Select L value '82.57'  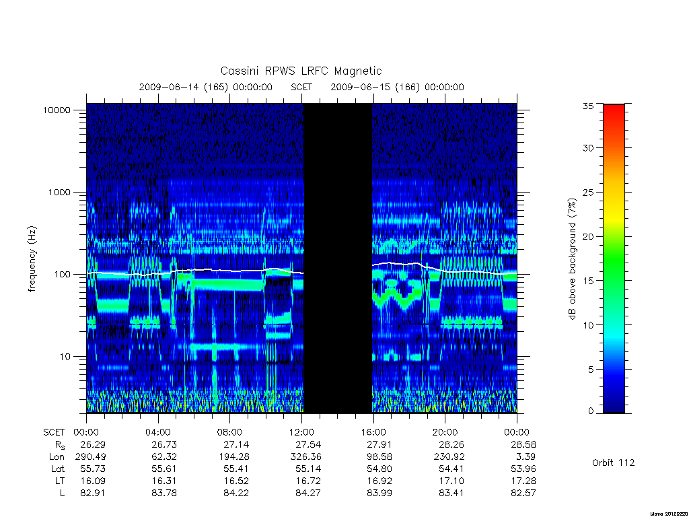[523, 493]
